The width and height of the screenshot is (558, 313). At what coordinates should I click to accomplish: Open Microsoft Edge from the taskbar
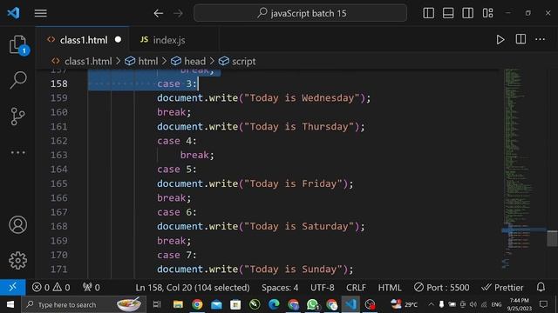[274, 304]
